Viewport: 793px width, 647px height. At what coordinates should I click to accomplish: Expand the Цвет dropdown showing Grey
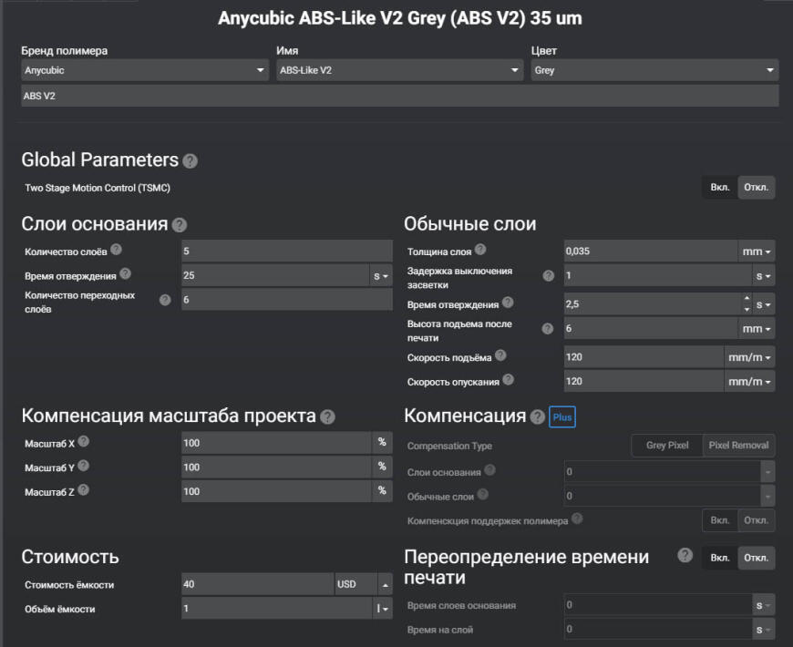coord(654,70)
